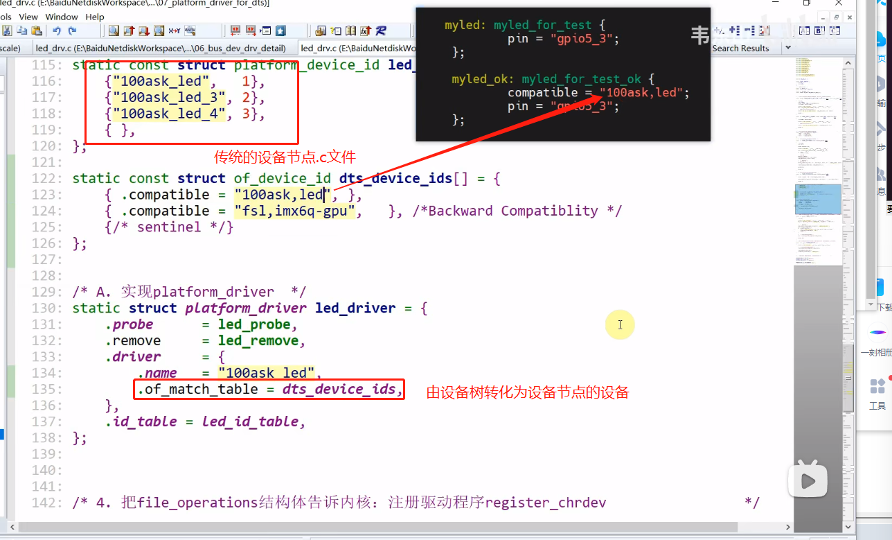Open 工具 in the right sidebar
The width and height of the screenshot is (892, 540).
pyautogui.click(x=877, y=393)
